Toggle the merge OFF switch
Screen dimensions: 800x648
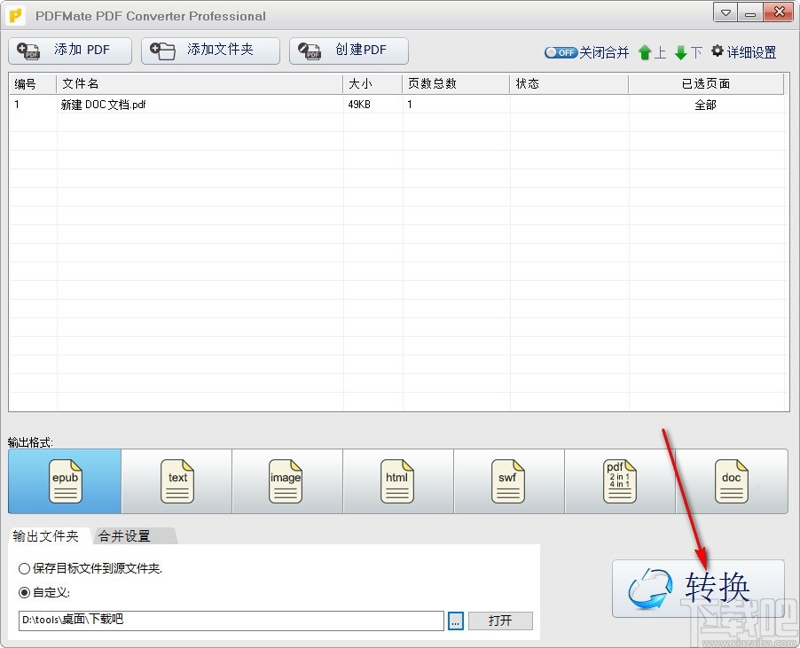561,52
